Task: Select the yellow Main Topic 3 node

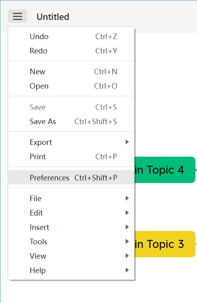Action: tap(165, 244)
